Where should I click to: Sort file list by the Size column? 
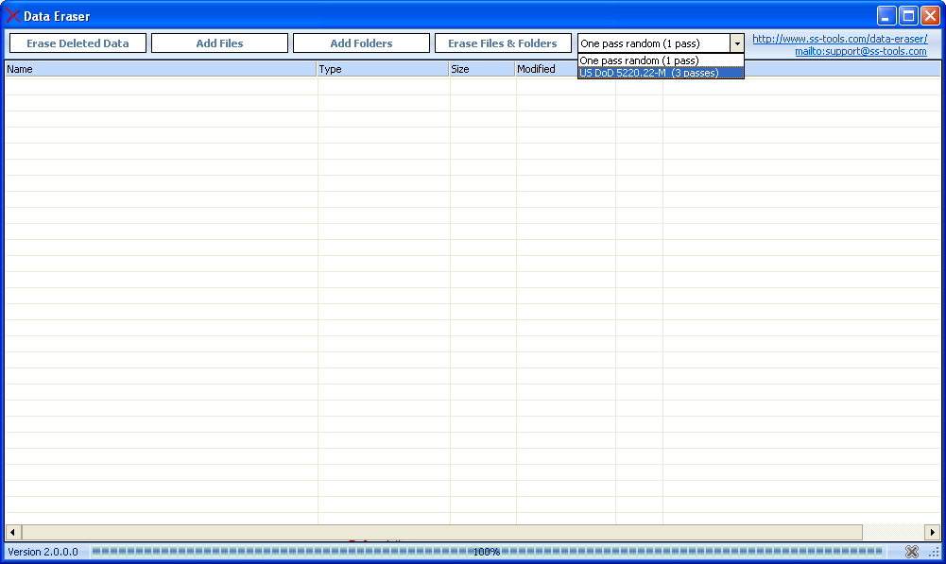coord(480,68)
